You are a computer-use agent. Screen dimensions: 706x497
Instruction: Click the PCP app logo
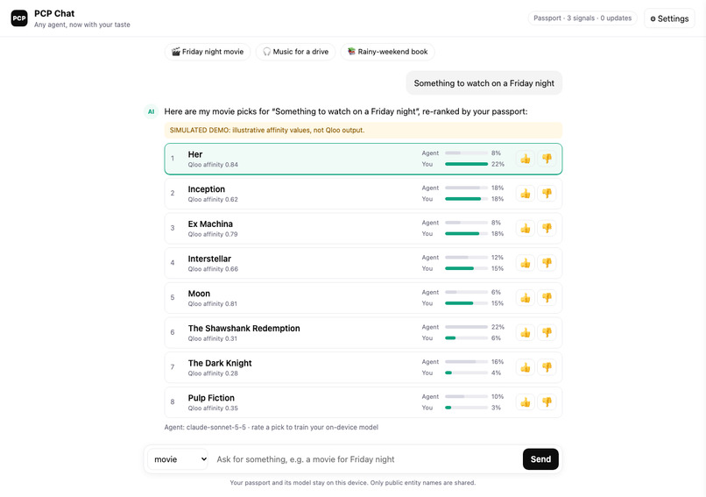coord(19,18)
